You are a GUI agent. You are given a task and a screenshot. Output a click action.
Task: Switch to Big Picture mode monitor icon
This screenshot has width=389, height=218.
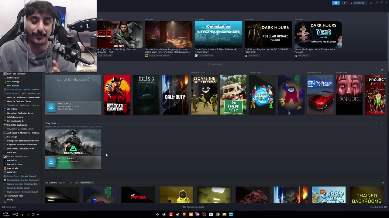click(371, 3)
